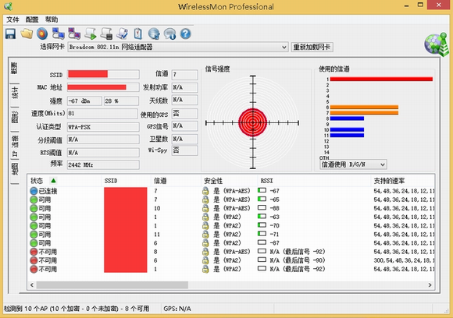This screenshot has height=318, width=453.
Task: Sort list by the 安全性 column header
Action: pyautogui.click(x=230, y=181)
